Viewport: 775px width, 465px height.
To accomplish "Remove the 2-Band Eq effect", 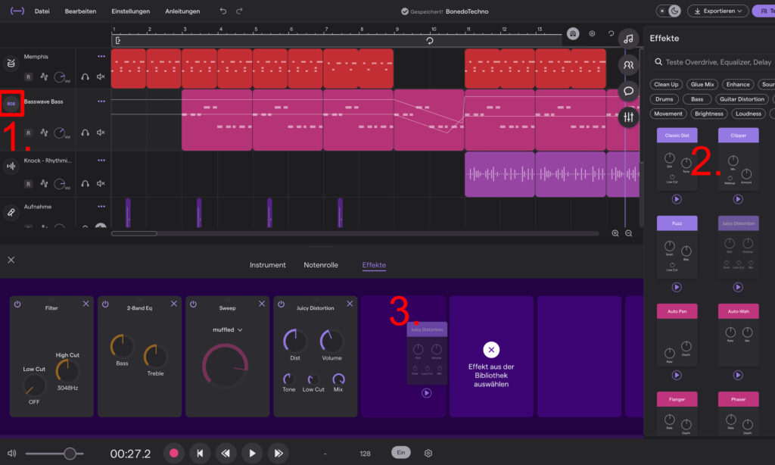I will point(173,304).
